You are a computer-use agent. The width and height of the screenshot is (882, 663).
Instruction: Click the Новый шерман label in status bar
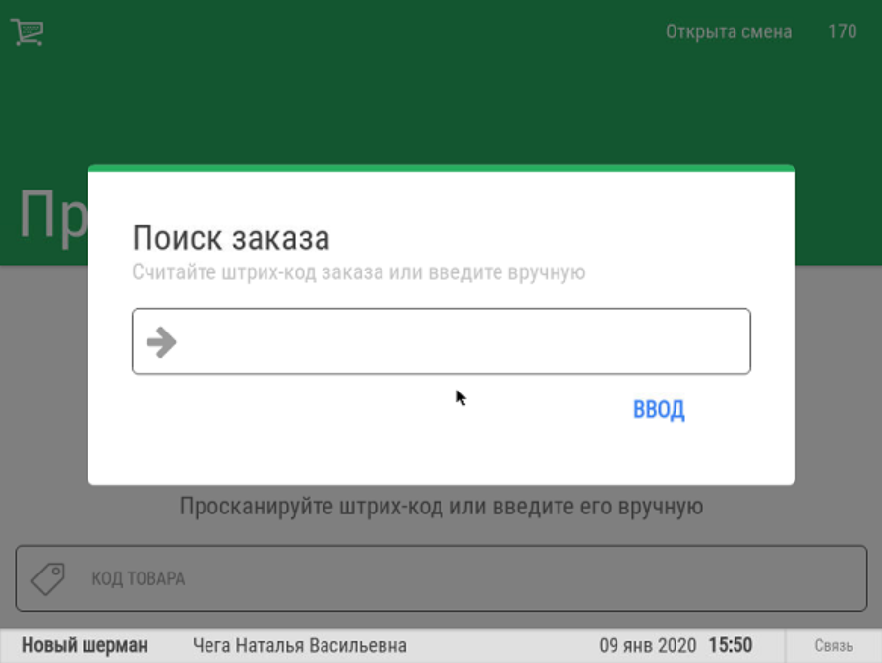coord(85,645)
